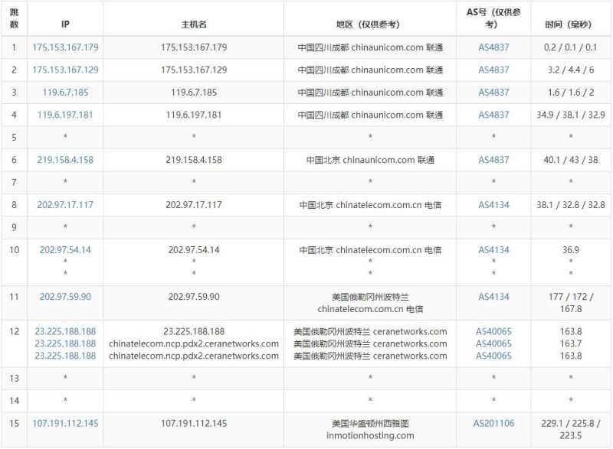
Task: Select the time value 36.9 in hop 10
Action: coord(570,250)
